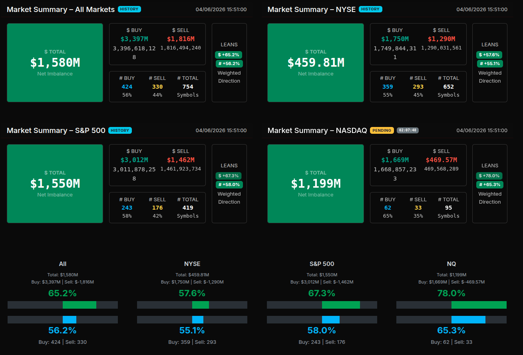Image resolution: width=523 pixels, height=355 pixels.
Task: Click the blue 55.1% bar under NYSE
Action: point(198,320)
